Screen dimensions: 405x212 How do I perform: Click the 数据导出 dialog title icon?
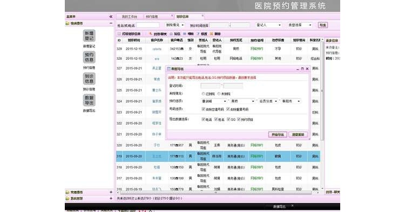[x=169, y=69]
